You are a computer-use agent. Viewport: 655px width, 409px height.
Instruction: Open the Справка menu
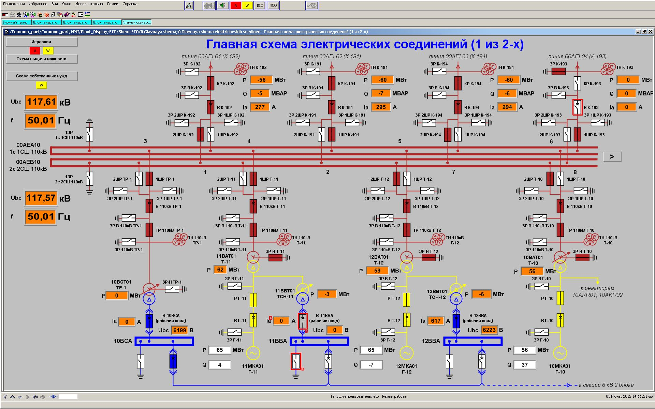click(x=130, y=4)
